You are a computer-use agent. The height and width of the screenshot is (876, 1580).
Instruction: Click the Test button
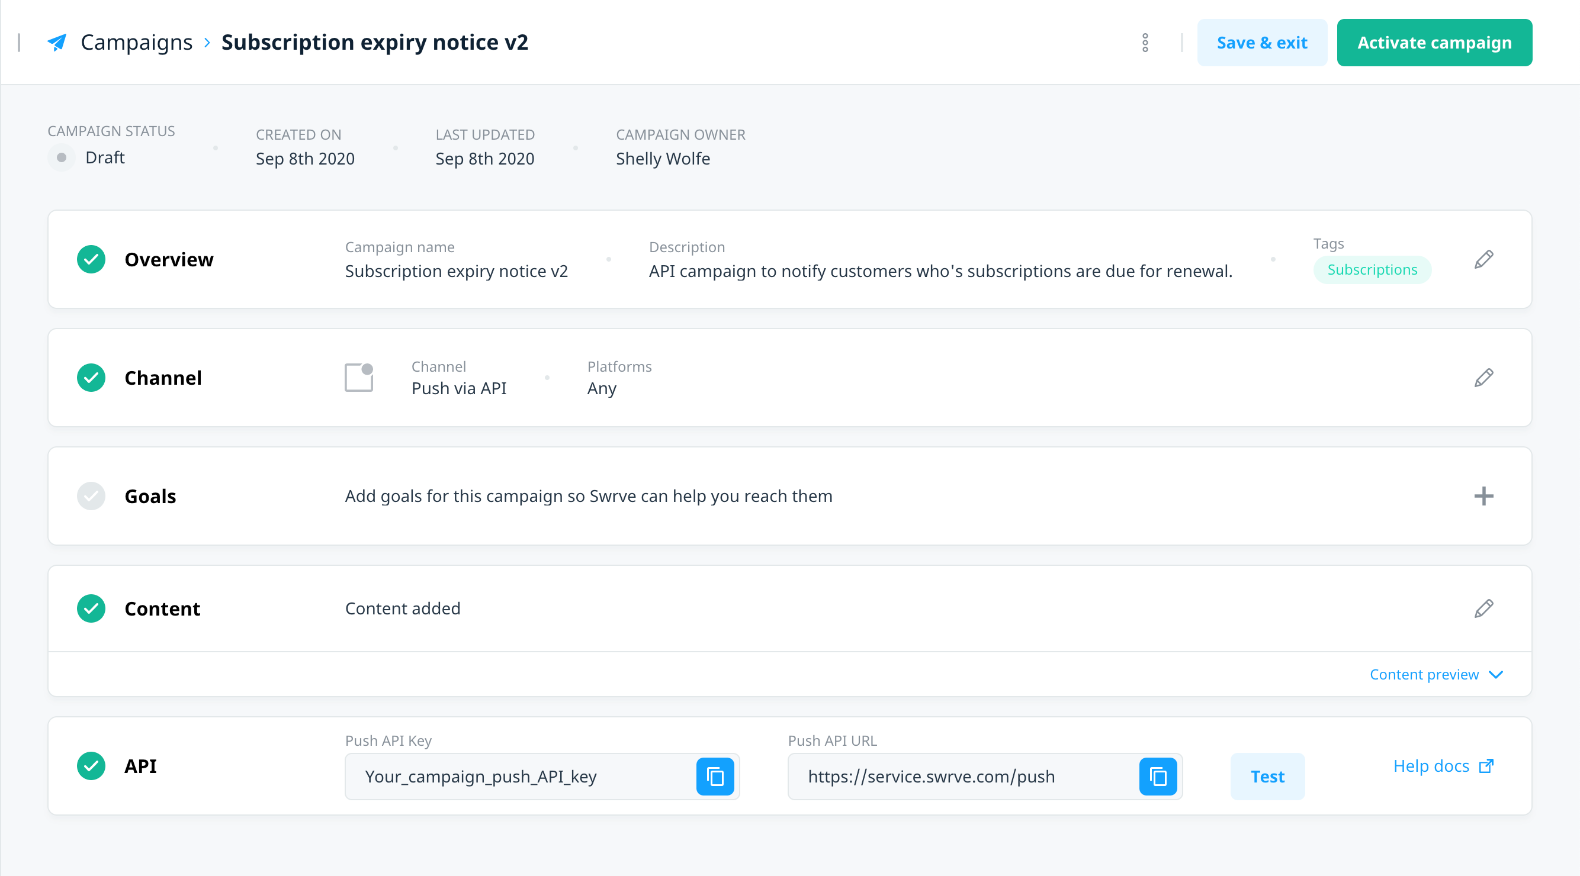1267,776
